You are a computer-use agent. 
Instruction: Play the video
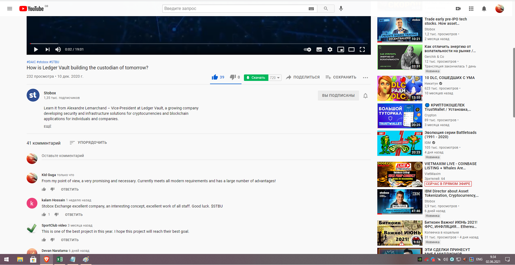36,49
